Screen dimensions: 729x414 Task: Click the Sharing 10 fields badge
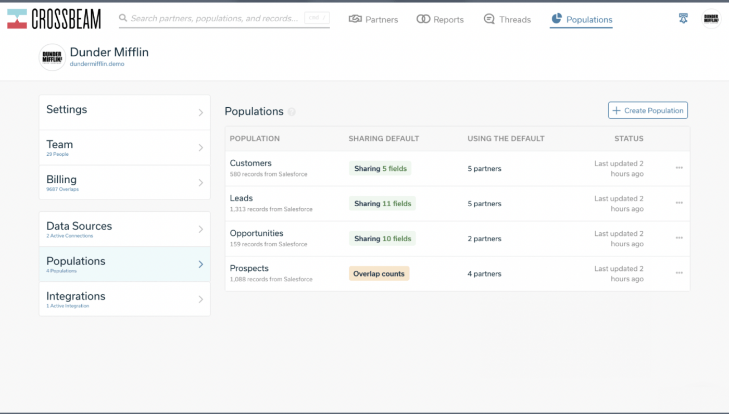(382, 239)
